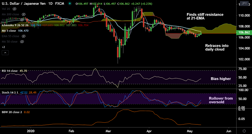
Task: Show the hidden MA 200 close indicator
Action: coord(24,14)
